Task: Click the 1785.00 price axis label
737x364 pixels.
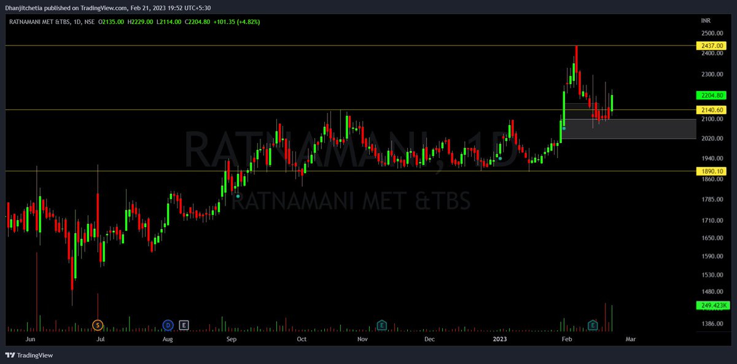Action: point(711,199)
